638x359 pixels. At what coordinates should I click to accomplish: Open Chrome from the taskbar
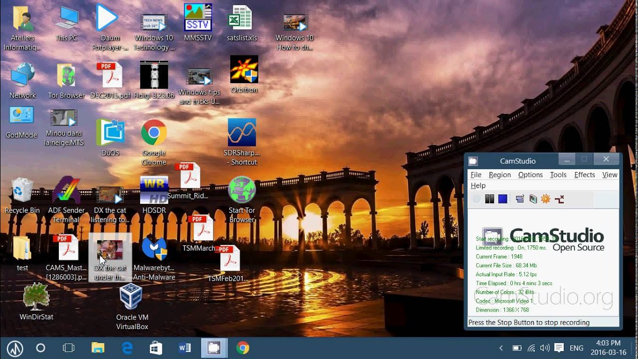click(x=243, y=348)
